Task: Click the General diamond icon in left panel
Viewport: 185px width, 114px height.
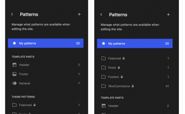Action: pos(14,83)
